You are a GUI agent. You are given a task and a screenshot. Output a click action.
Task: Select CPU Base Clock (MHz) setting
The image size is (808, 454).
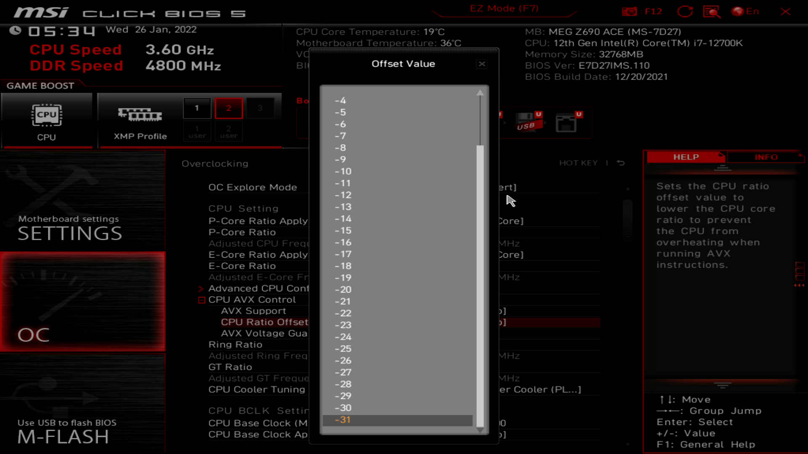[258, 423]
